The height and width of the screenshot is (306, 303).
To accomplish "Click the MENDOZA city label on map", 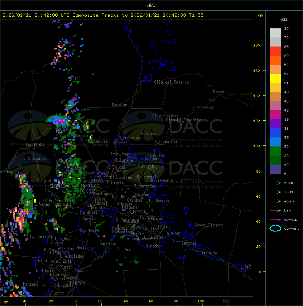I will pos(89,186).
